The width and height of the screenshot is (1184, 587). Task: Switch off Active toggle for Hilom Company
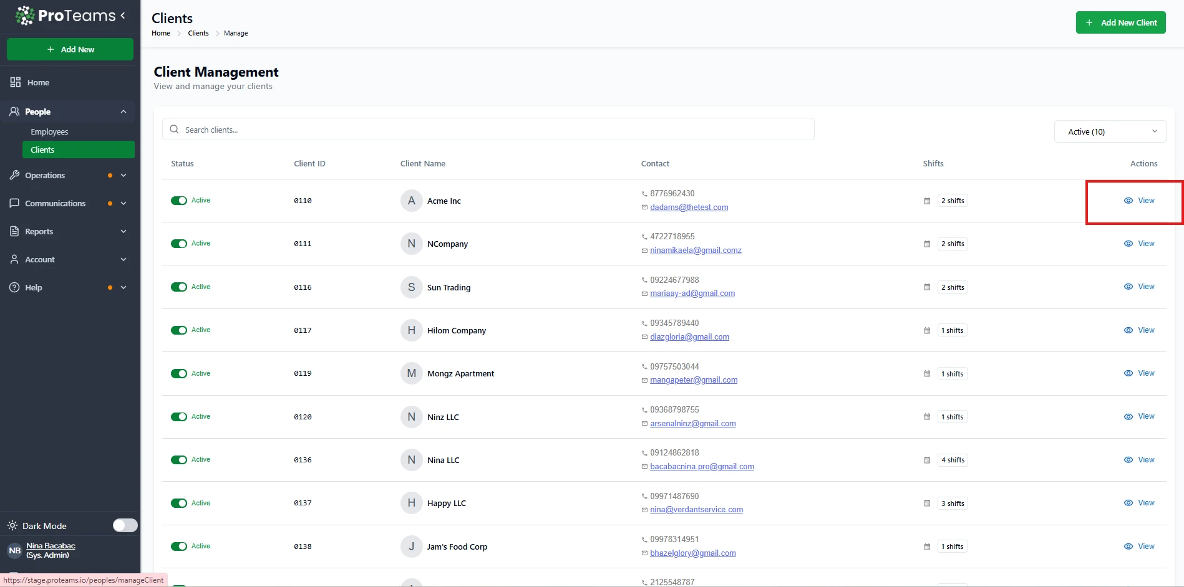pyautogui.click(x=179, y=330)
